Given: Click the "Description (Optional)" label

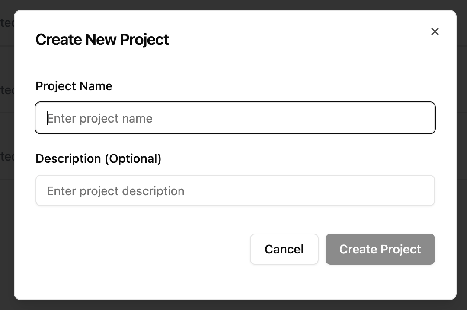Looking at the screenshot, I should click(98, 158).
